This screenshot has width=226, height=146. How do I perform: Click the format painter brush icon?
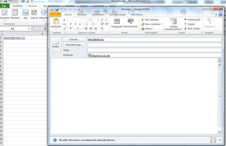[64, 28]
